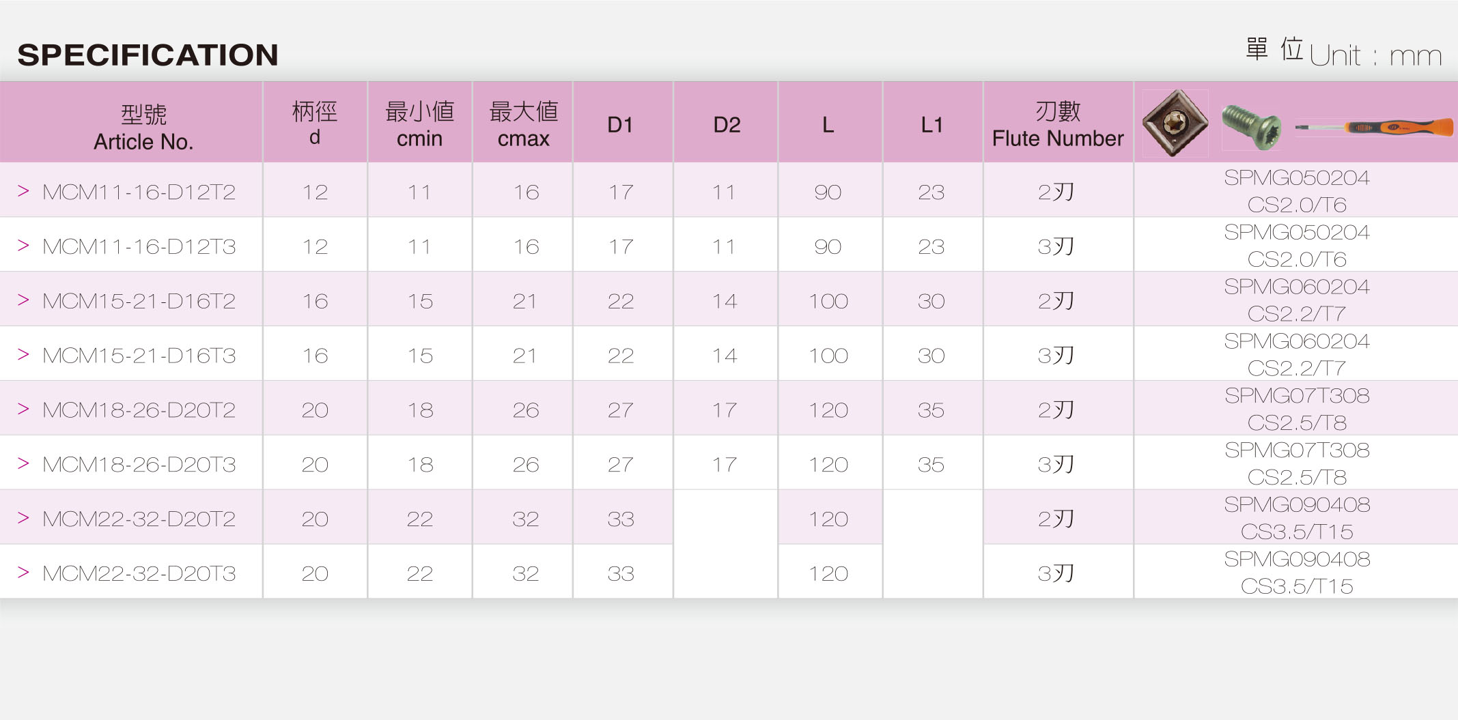Click the SPMG07T308 CS2.5/T8 cell of MCM18-26-D20T2
The image size is (1458, 720).
click(1296, 408)
